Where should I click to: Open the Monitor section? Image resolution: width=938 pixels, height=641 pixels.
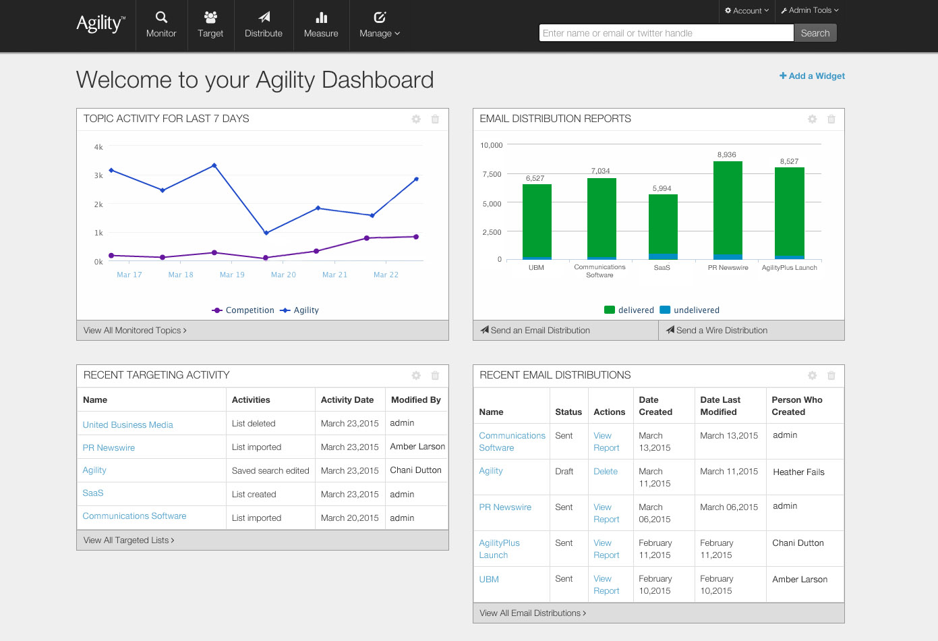161,25
